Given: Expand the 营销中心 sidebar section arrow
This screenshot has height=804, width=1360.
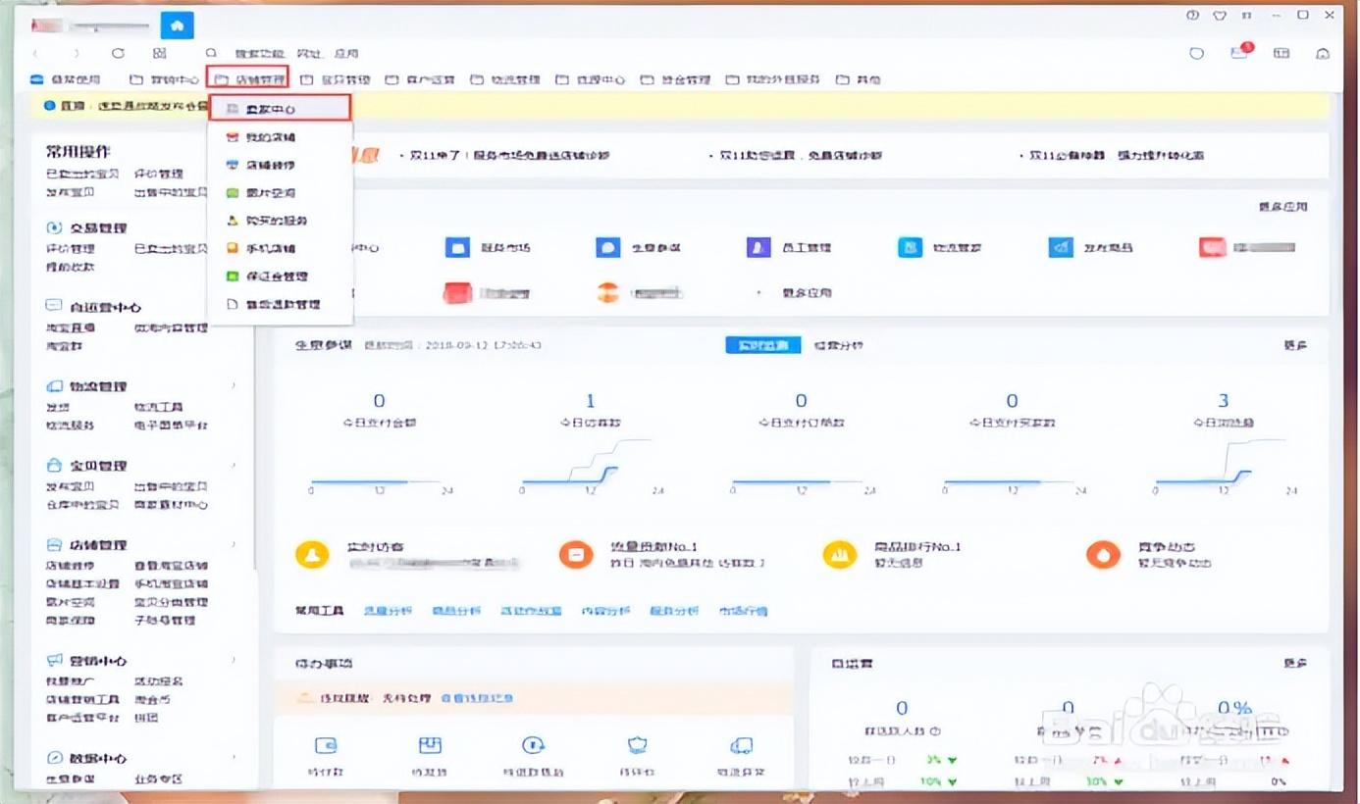Looking at the screenshot, I should [234, 660].
